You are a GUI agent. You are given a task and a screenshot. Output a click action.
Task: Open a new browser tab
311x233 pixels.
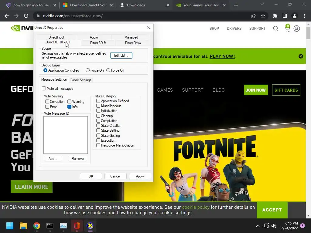coord(236,5)
